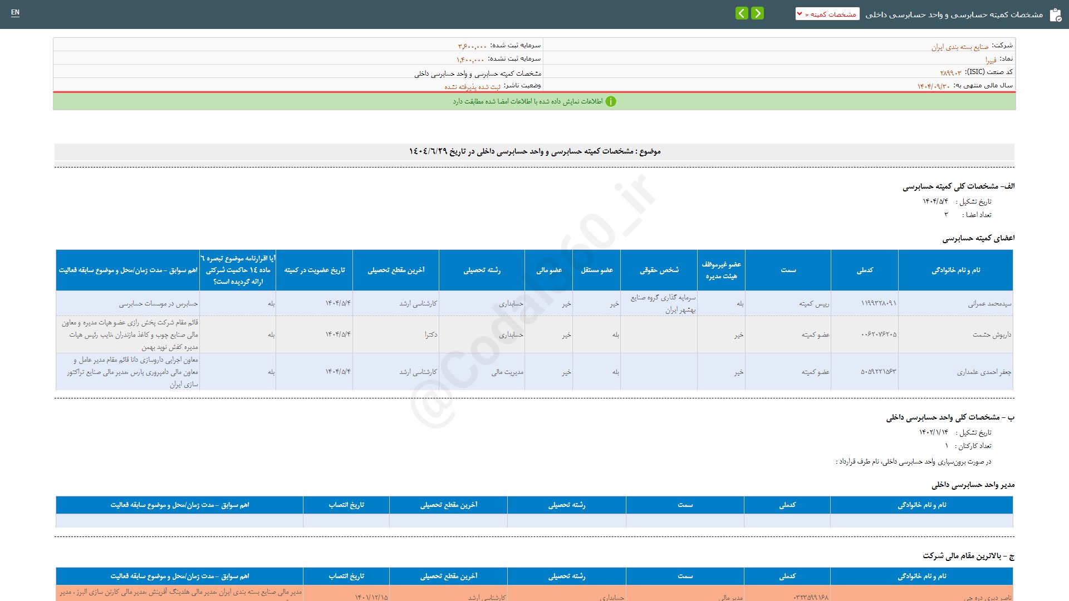The image size is (1069, 601).
Task: Select member جعفر احمدی علمداری
Action: click(984, 372)
